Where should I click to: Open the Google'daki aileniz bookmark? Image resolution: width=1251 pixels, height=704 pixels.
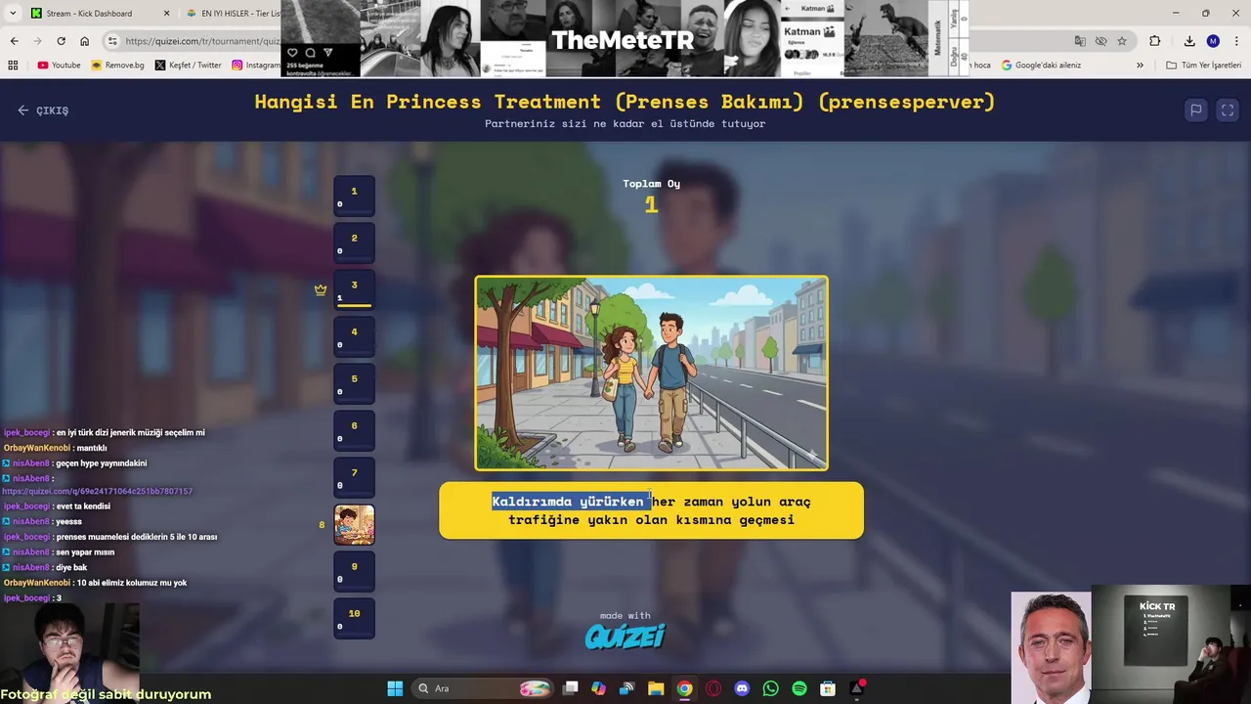[x=1040, y=66]
